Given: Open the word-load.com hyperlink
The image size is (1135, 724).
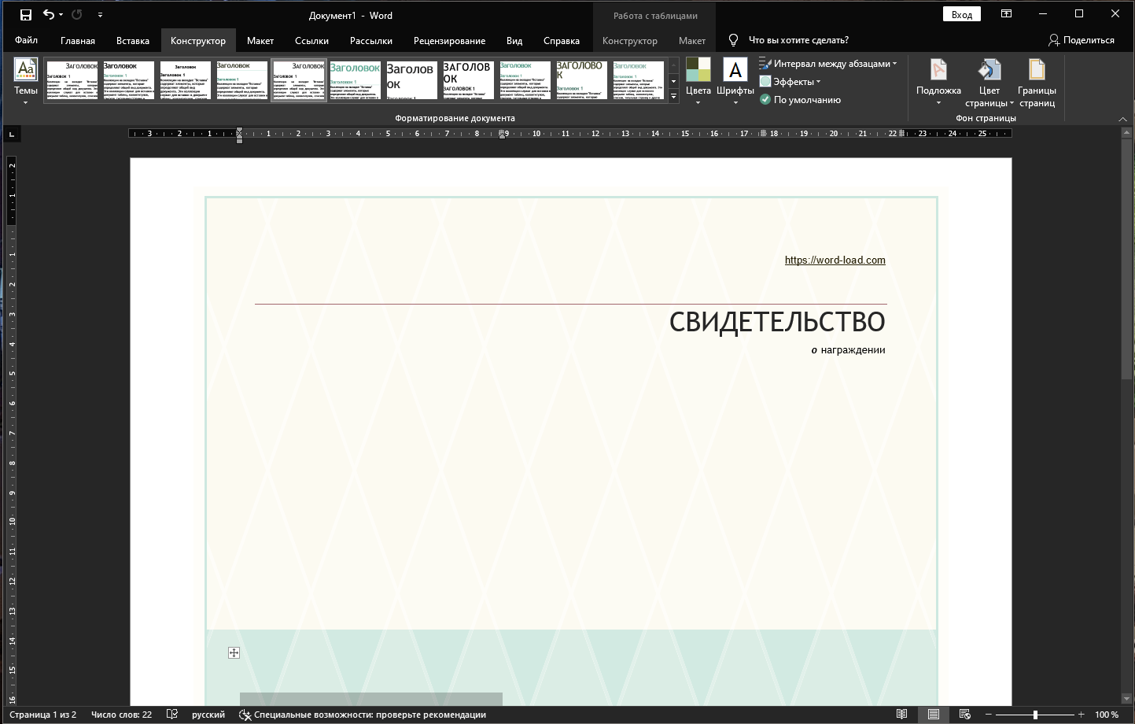Looking at the screenshot, I should click(835, 260).
